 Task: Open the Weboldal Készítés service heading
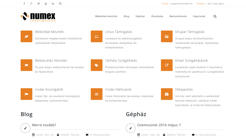click(x=49, y=32)
